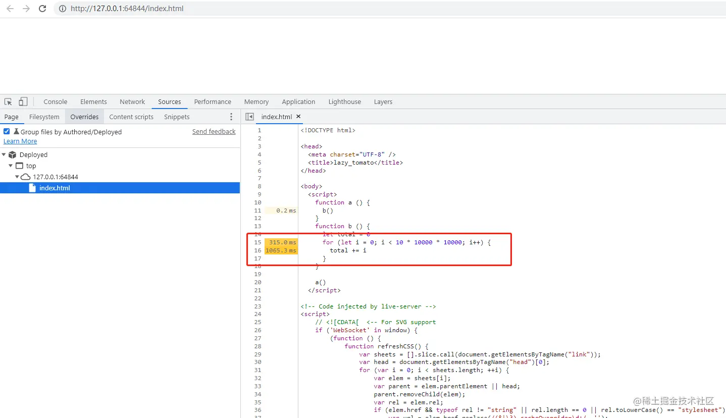Click line number 20 in the gutter
Viewport: 726px width, 418px height.
tap(258, 282)
